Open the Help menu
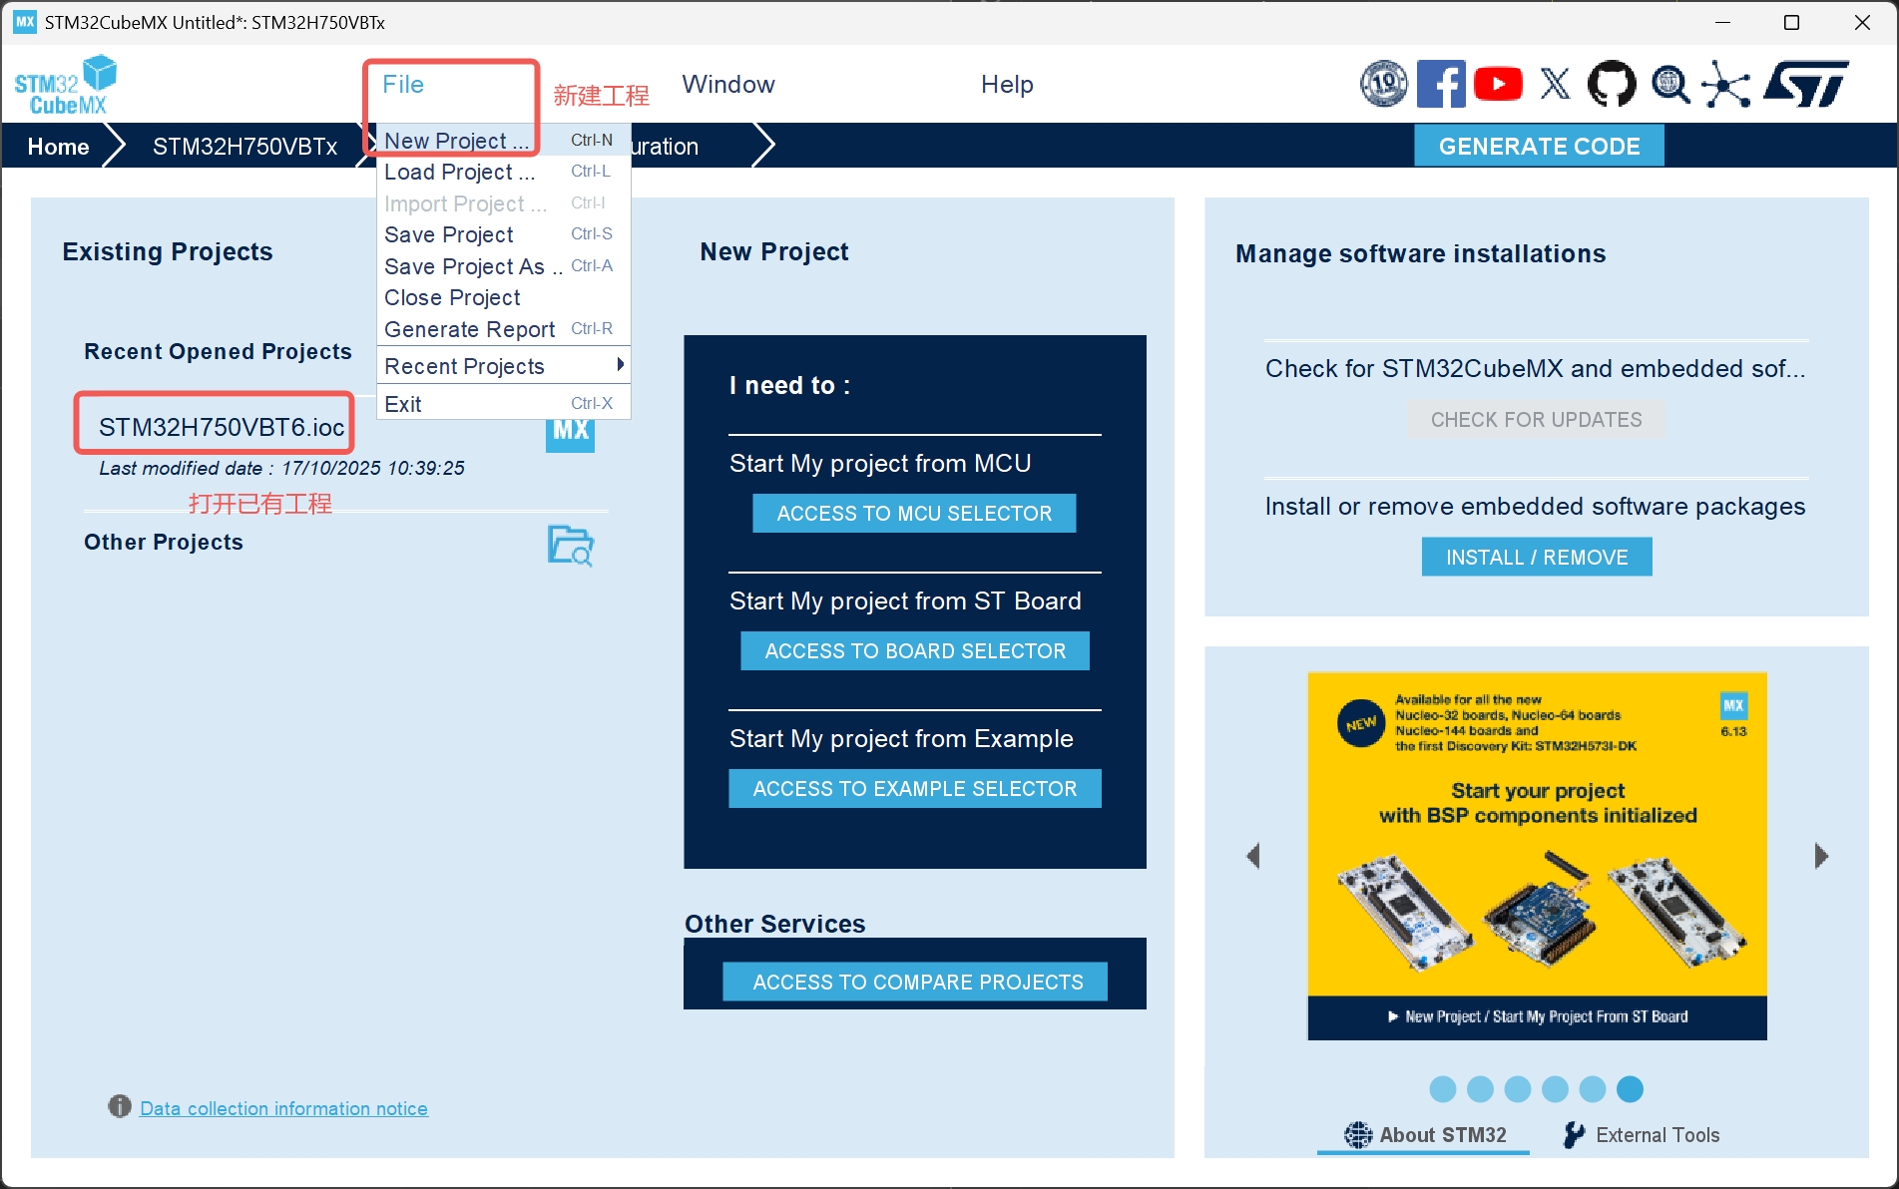Image resolution: width=1899 pixels, height=1189 pixels. (1007, 85)
